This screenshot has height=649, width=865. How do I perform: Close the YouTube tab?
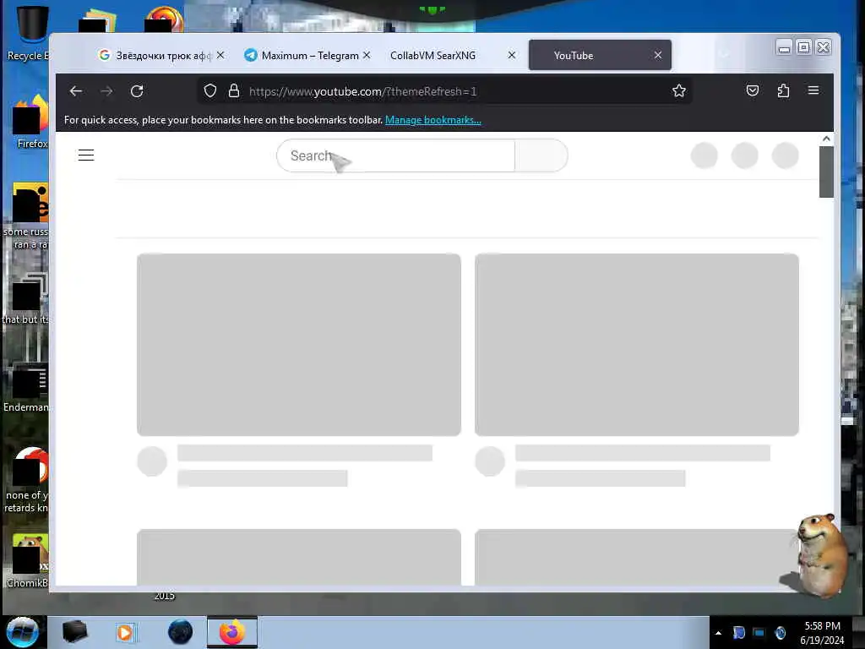pos(657,55)
